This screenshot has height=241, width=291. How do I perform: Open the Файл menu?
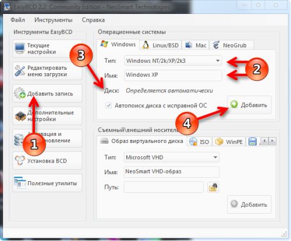coord(17,20)
